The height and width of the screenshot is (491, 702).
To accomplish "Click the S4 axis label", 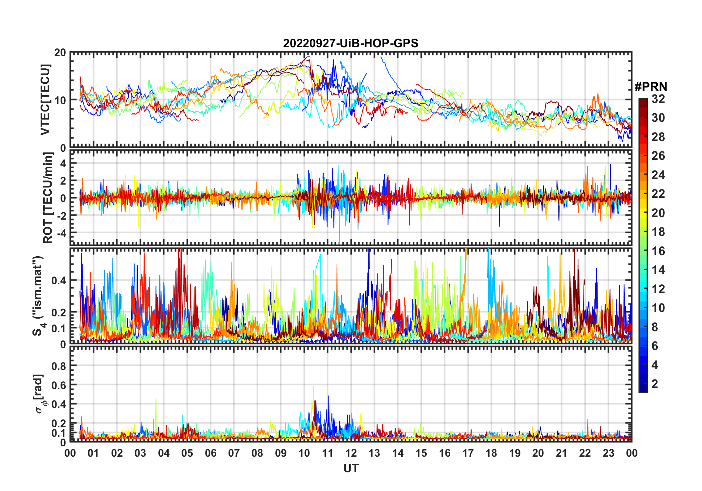I will pos(38,296).
